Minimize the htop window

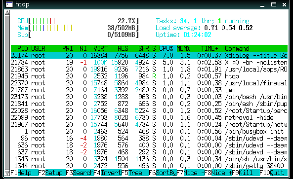tap(262, 4)
